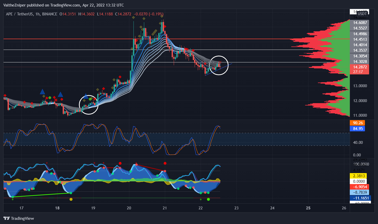Select the 14.4014 price label
Viewport: 378px width, 224px height.
pyautogui.click(x=359, y=45)
